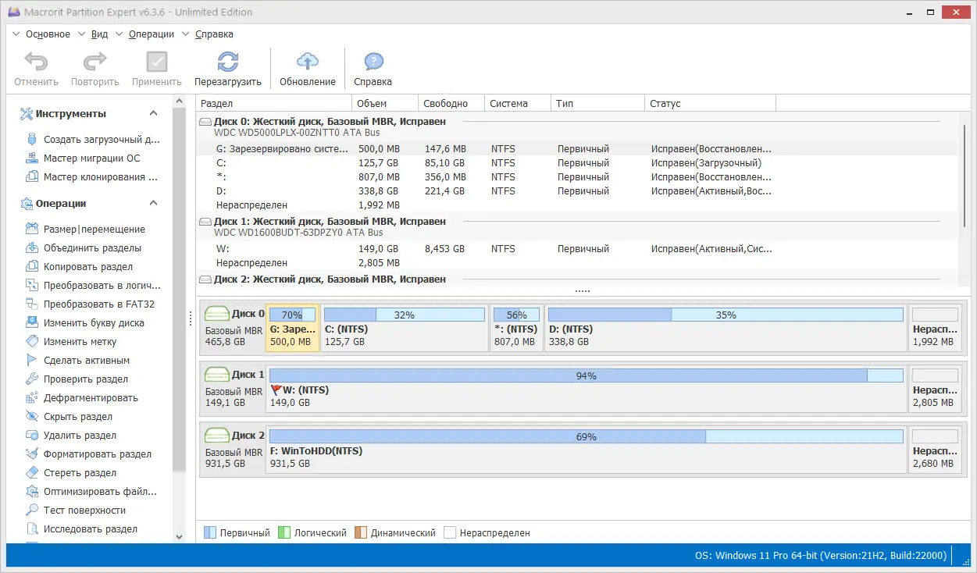Screen dimensions: 977x573
Task: Click Удалить раздел in operations list
Action: (80, 436)
